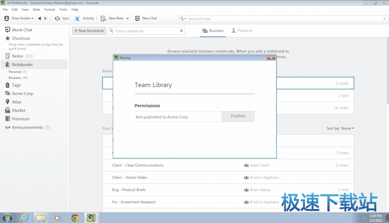Open Work Chat from the sidebar
Screen dimensions: 389x223
point(18,30)
